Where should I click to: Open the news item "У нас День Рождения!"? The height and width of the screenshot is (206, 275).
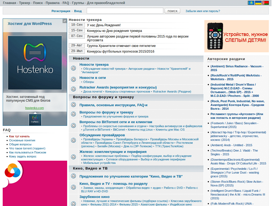click(x=104, y=25)
